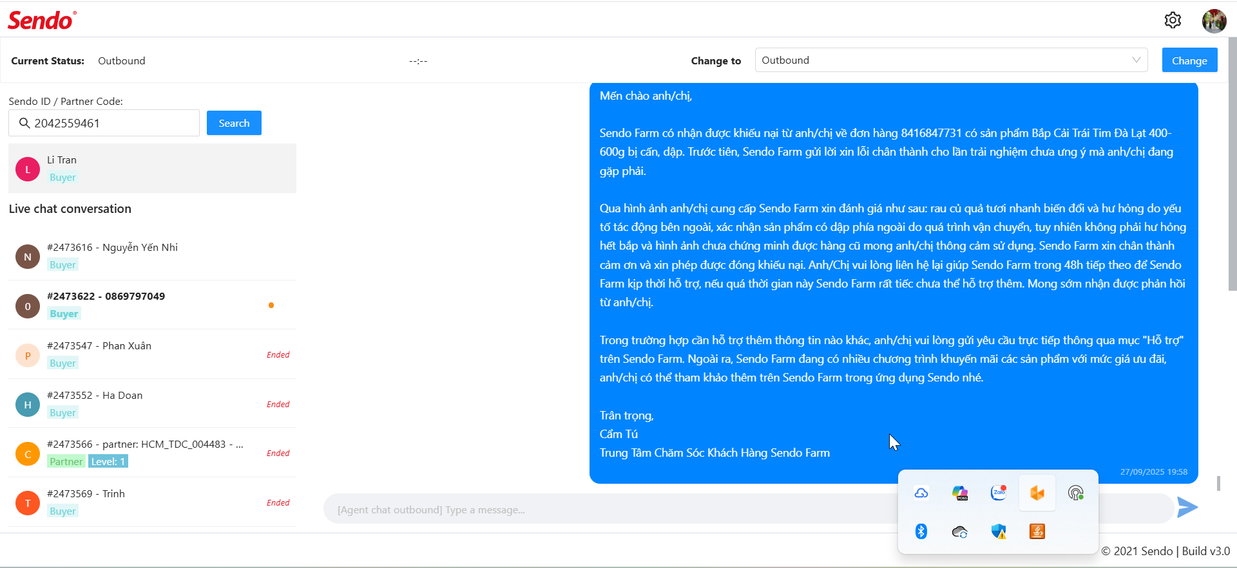
Task: Open the Windows Security shield tray icon
Action: click(x=999, y=531)
